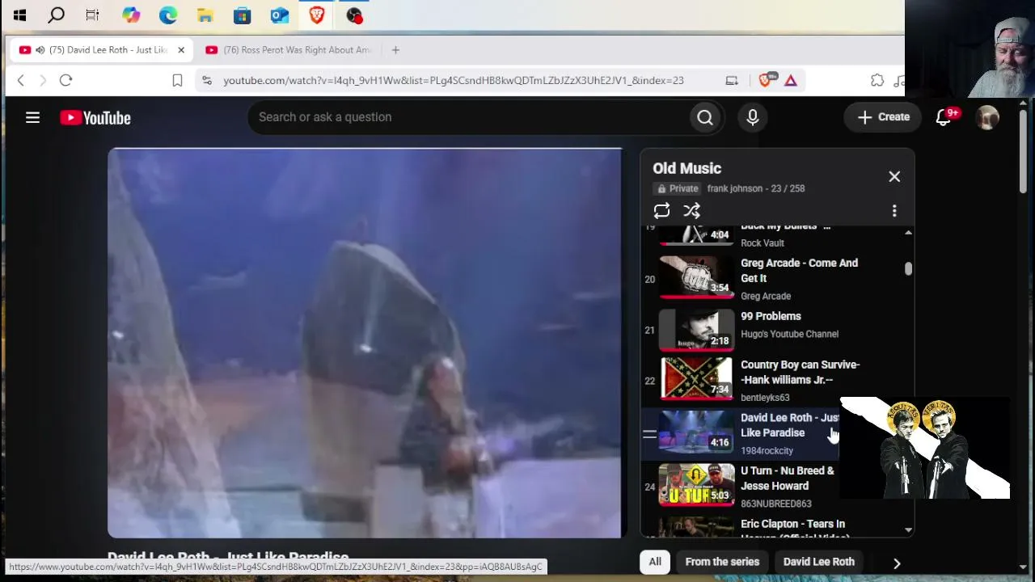Click the playlist scrollbar down arrow
The height and width of the screenshot is (582, 1035).
pyautogui.click(x=908, y=530)
